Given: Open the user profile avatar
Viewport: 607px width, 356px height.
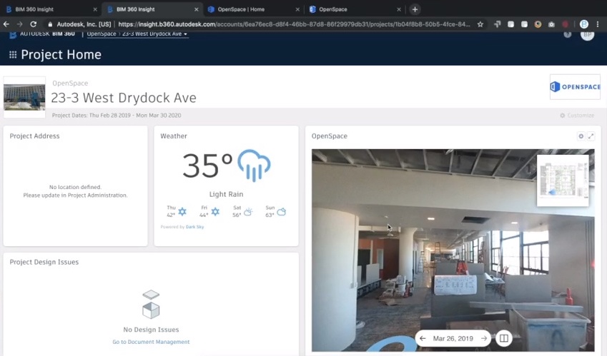Looking at the screenshot, I should [587, 34].
